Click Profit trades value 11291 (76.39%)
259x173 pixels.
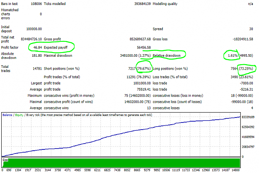tap(138, 77)
